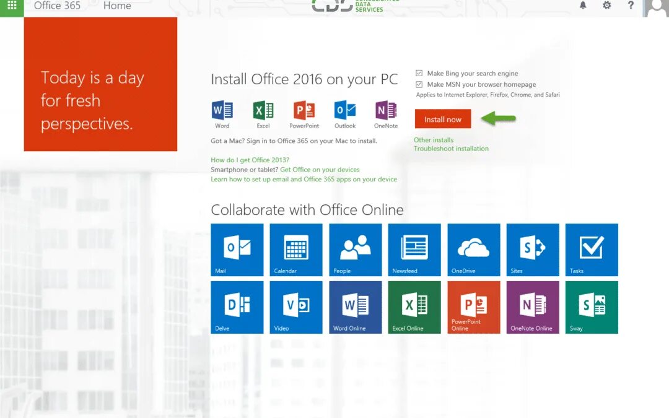Launch the Word Online tile

point(356,307)
